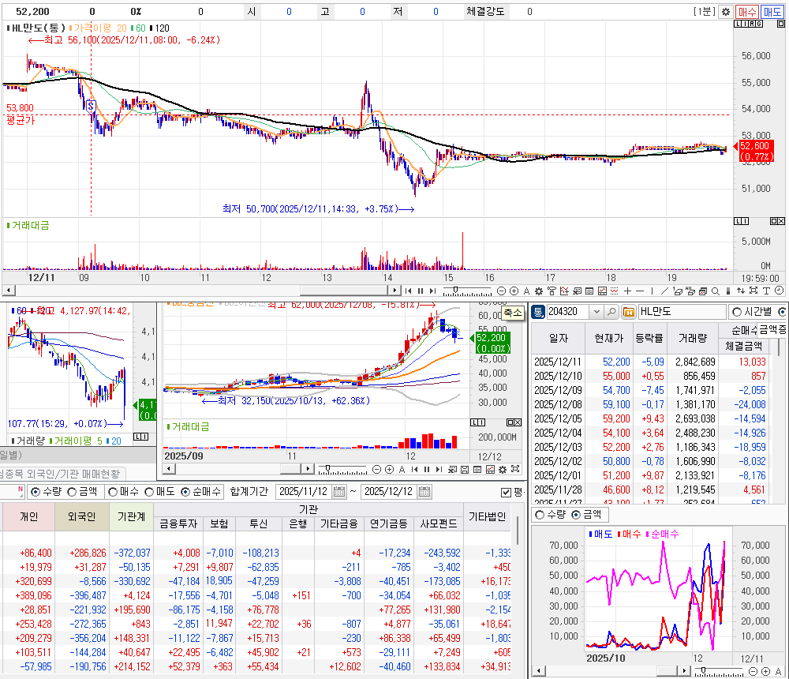Open main chart toolbar settings gear
This screenshot has width=789, height=679.
tap(539, 291)
